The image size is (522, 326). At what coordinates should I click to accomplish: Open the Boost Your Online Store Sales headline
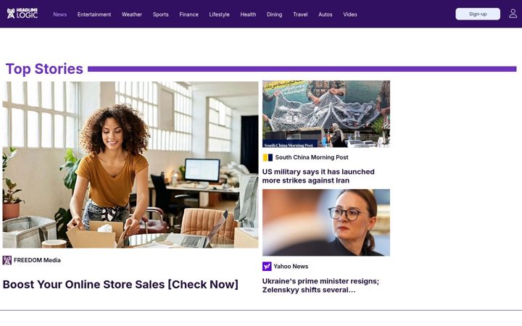click(x=120, y=285)
